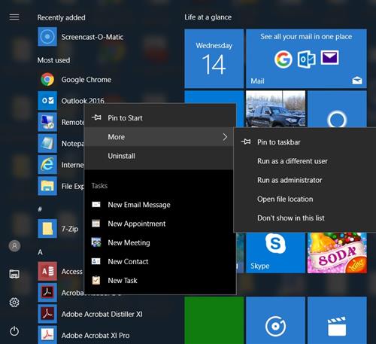Screen dimensions: 376x344
Task: Open the Groove Music tile
Action: [x=275, y=321]
